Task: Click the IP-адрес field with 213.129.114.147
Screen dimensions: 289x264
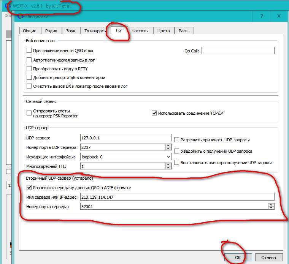Action: click(x=177, y=197)
